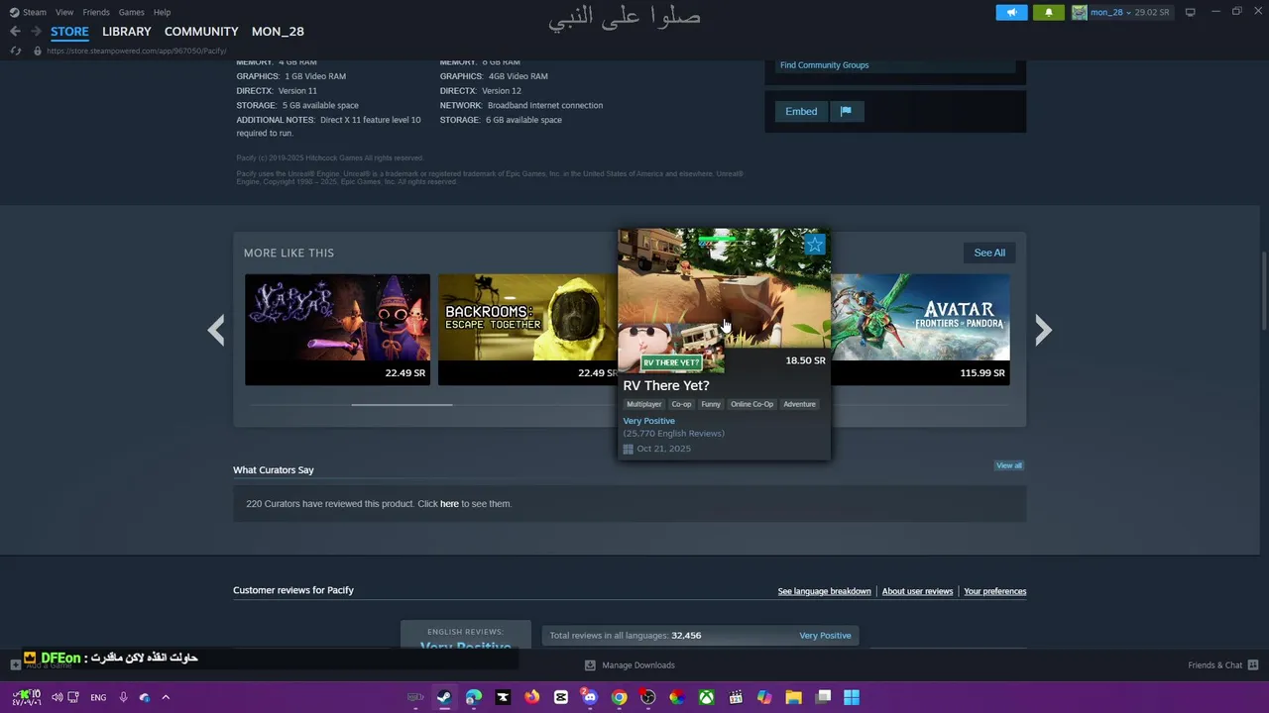Click the wishlist star on RV There Yet

(815, 244)
